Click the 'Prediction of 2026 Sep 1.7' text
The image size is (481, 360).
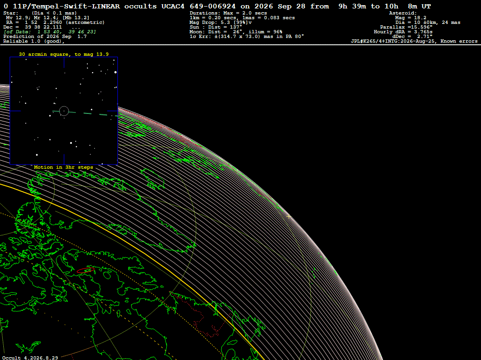coord(45,37)
